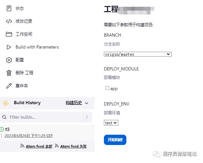Click the green success icon for build #3
Viewport: 203px width, 163px height.
(x=2, y=129)
